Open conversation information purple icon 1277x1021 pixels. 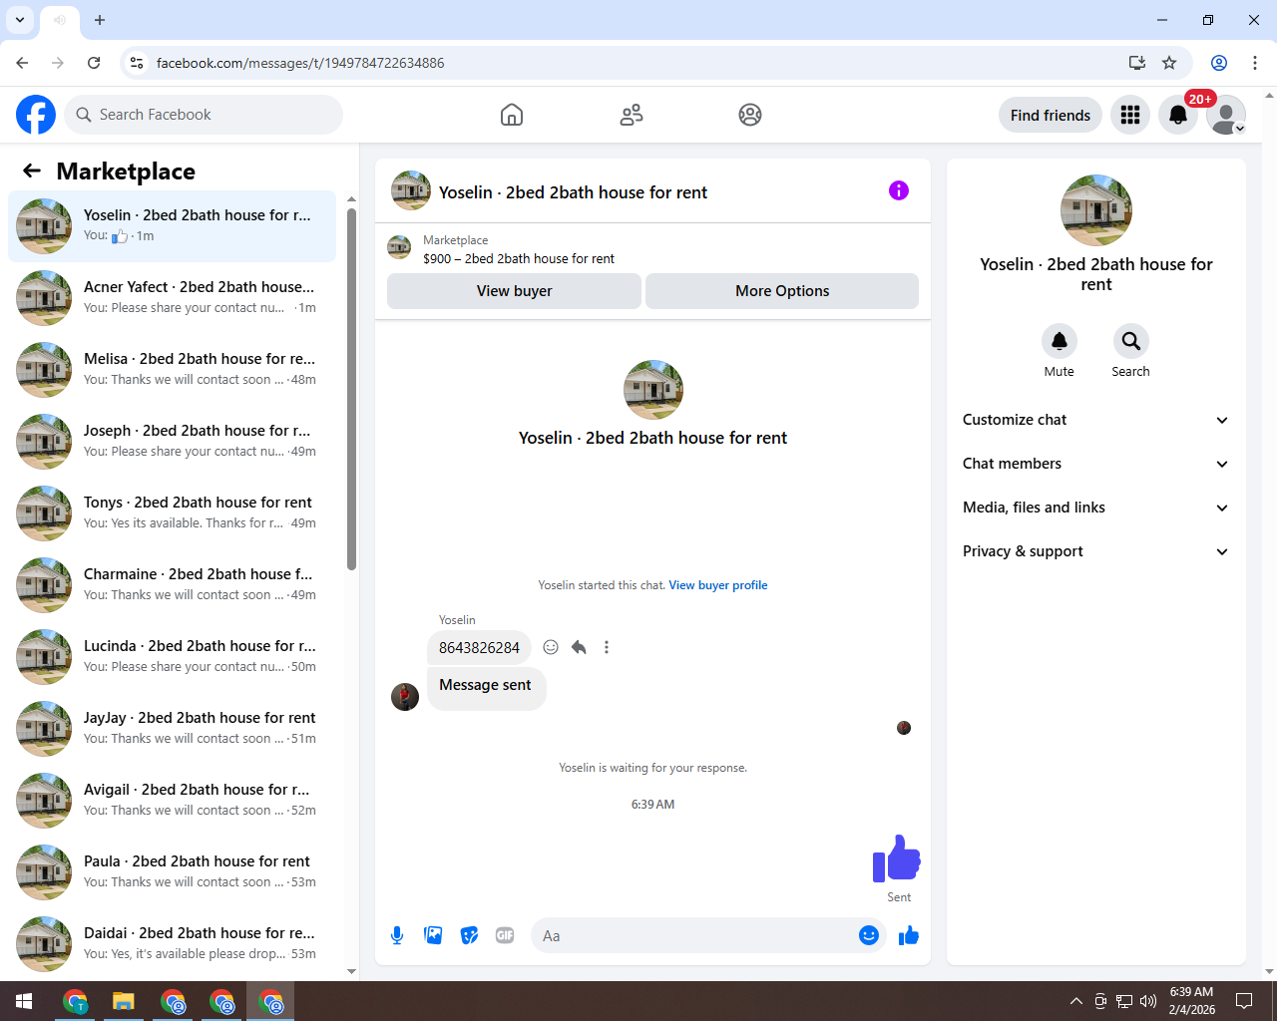pyautogui.click(x=899, y=190)
